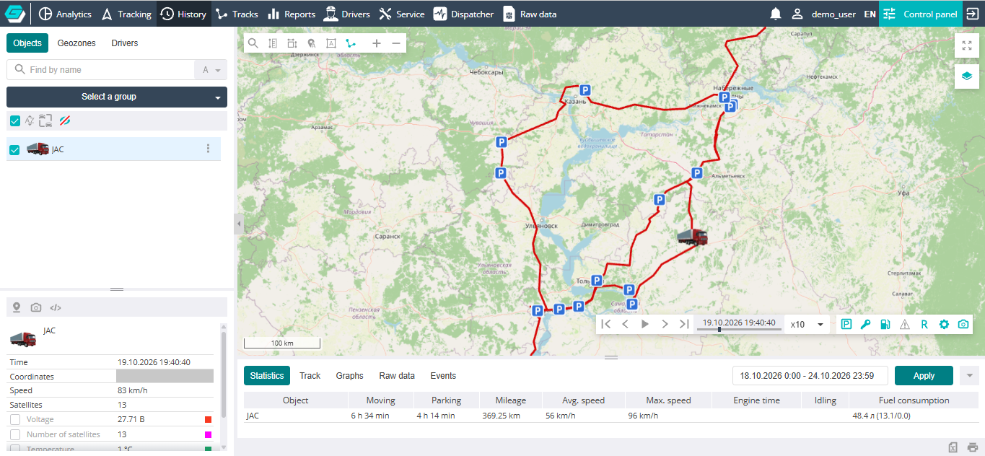Export statistics to Excel file
This screenshot has height=456, width=985.
click(953, 447)
